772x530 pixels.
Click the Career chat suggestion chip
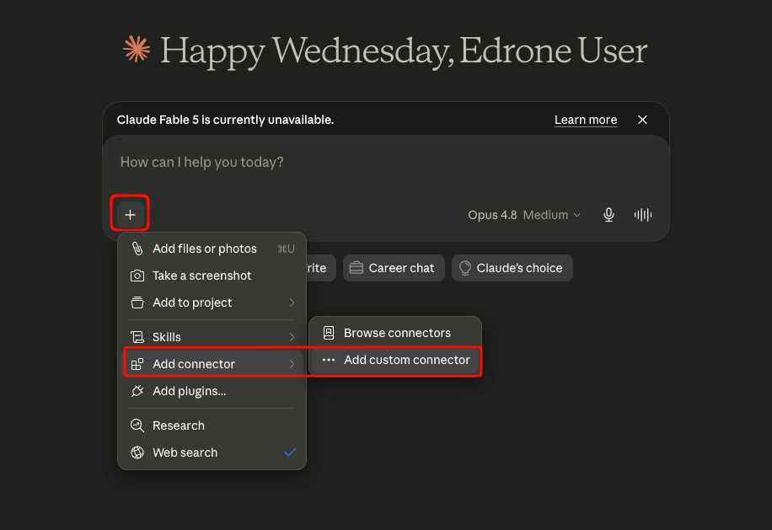[394, 268]
